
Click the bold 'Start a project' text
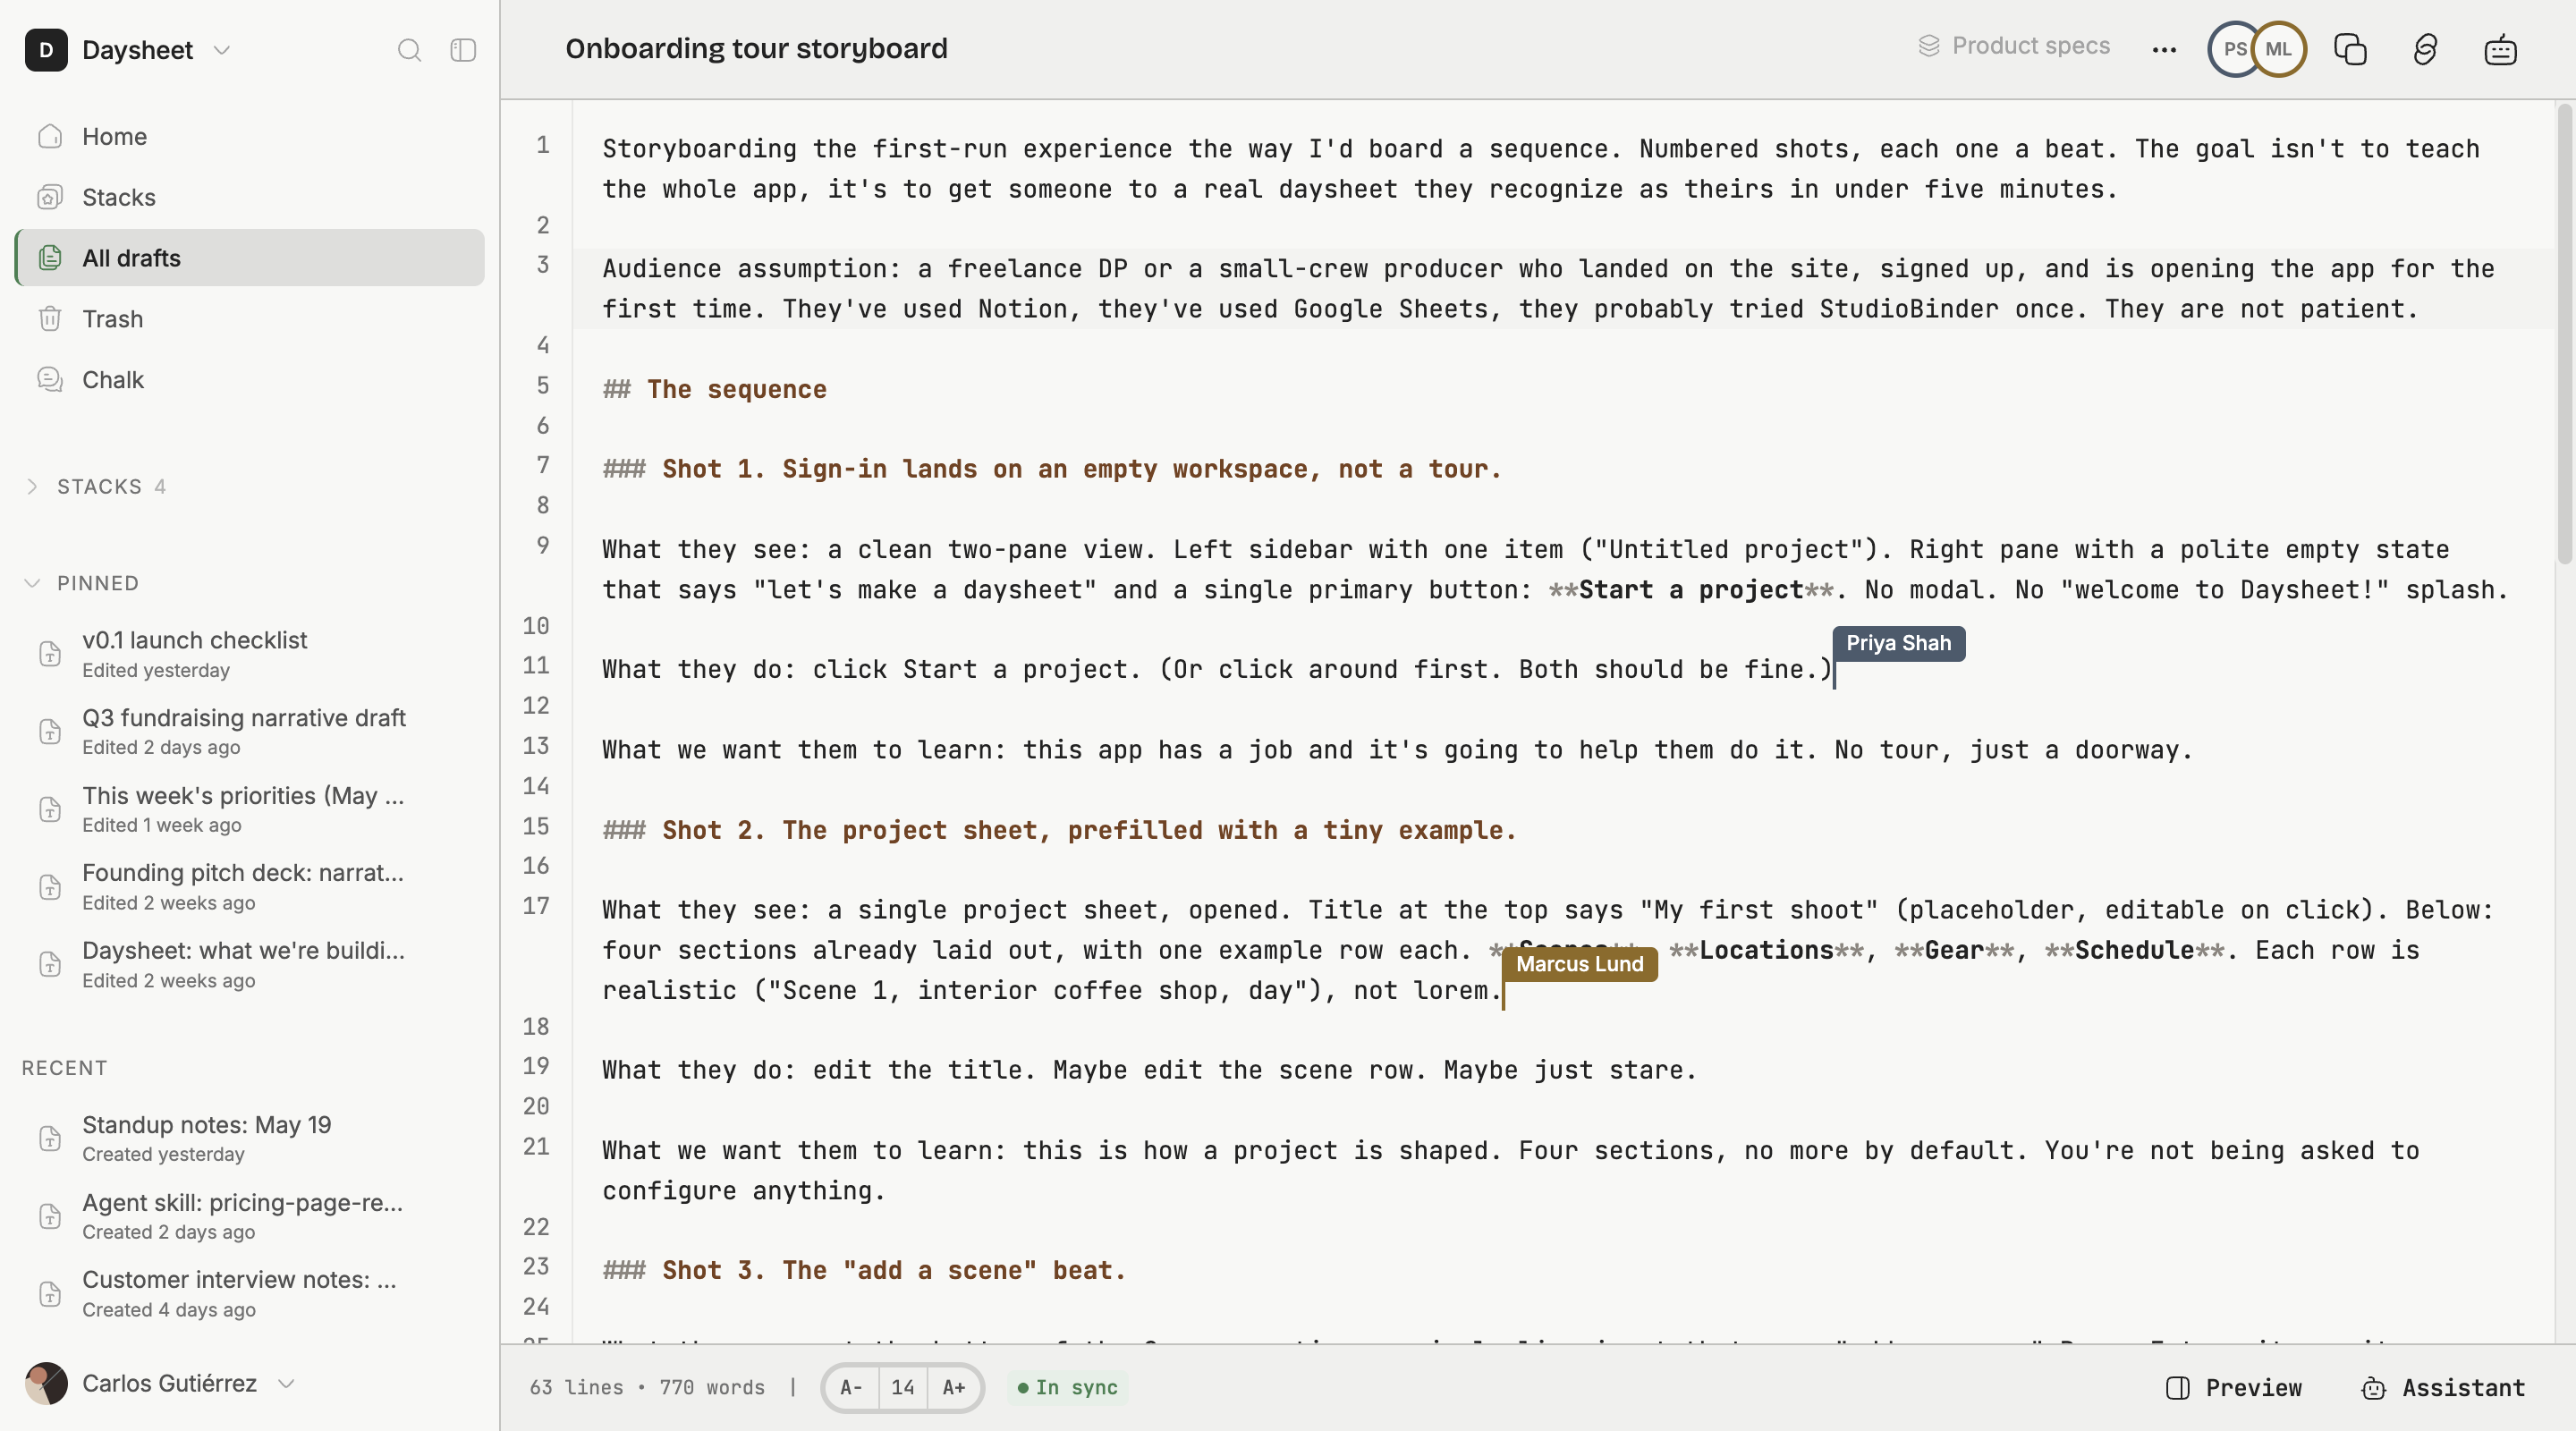pos(1690,590)
